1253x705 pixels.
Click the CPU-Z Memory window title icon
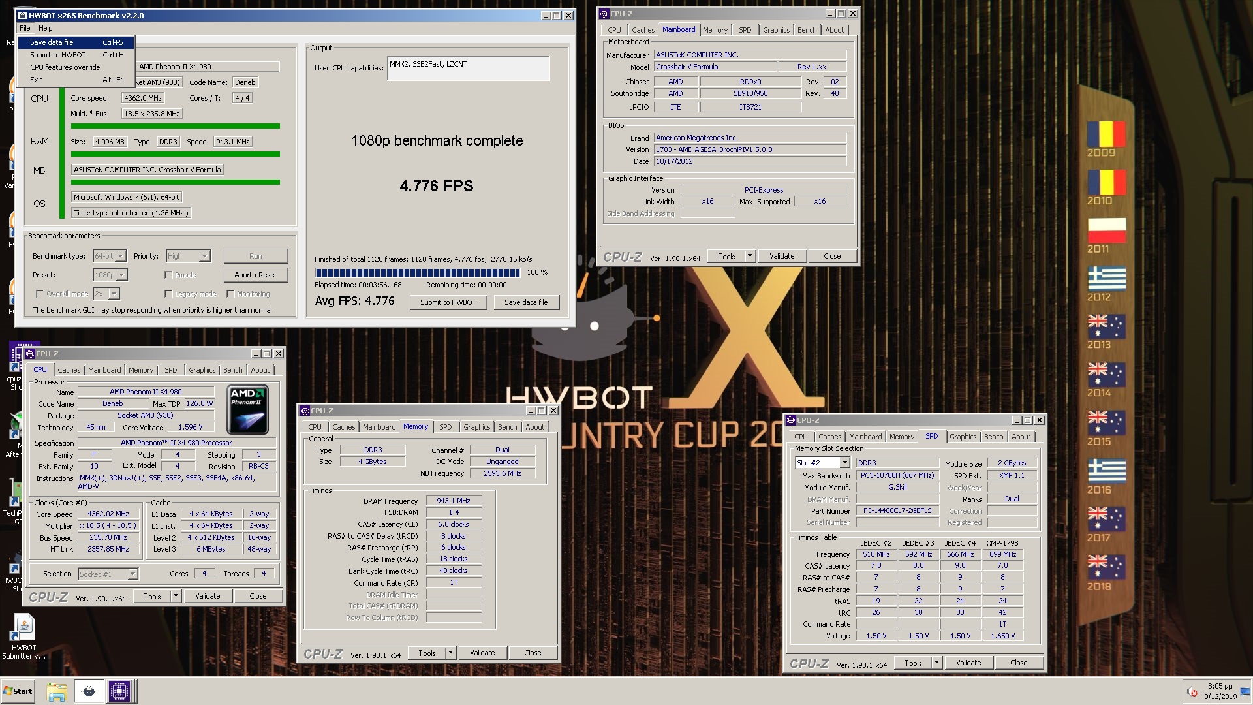(x=304, y=411)
